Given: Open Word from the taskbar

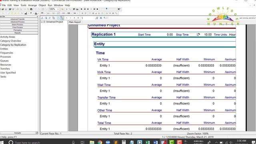Looking at the screenshot, I should click(x=156, y=142).
